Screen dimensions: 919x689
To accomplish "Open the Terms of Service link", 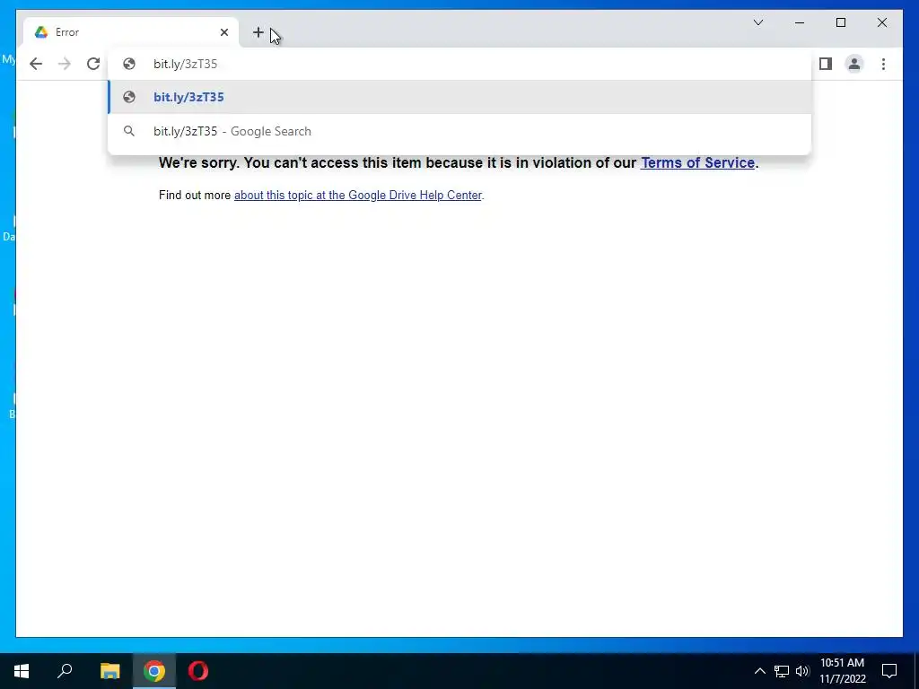I will 697,163.
